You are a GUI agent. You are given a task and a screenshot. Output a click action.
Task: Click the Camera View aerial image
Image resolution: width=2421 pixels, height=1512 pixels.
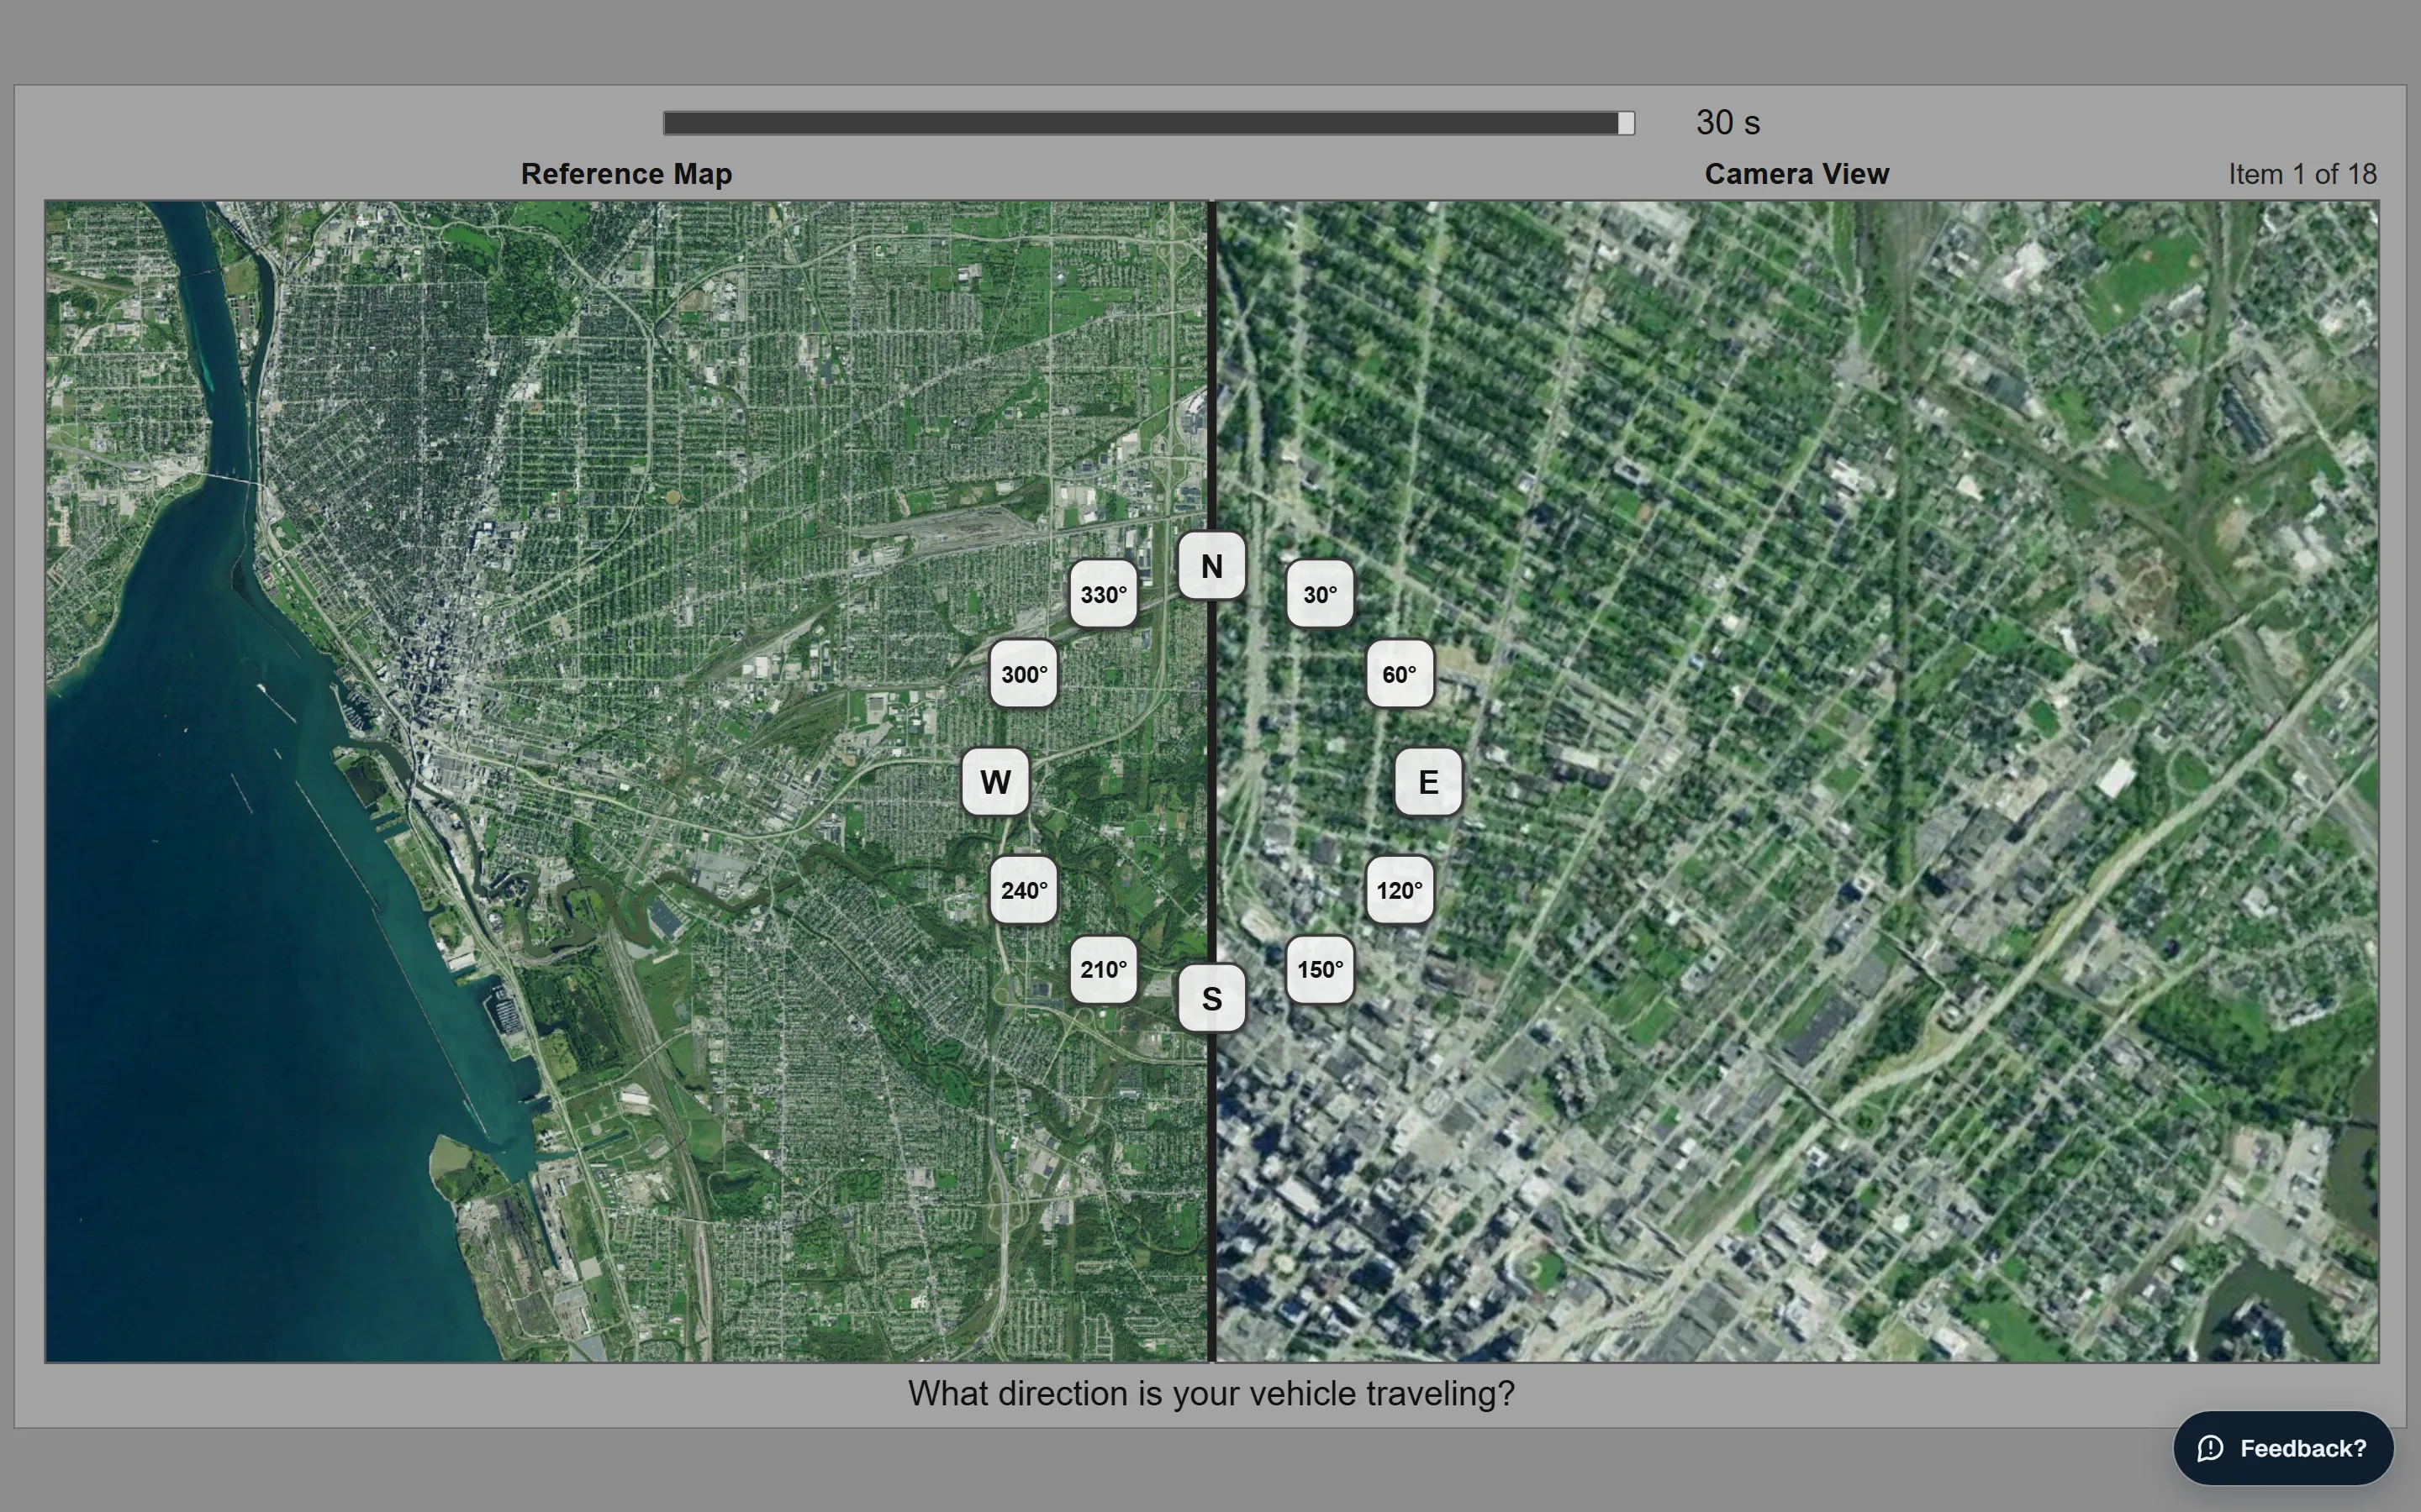pos(1796,781)
